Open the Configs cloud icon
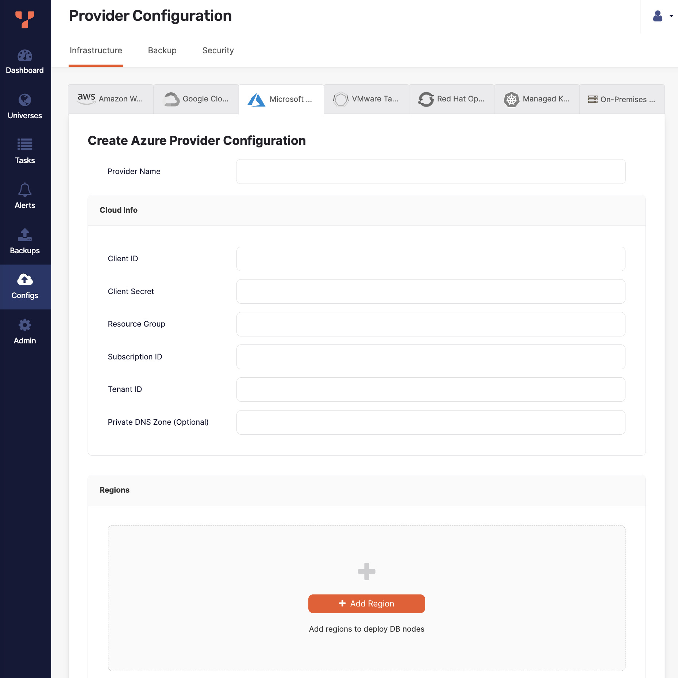This screenshot has width=678, height=678. 25,280
